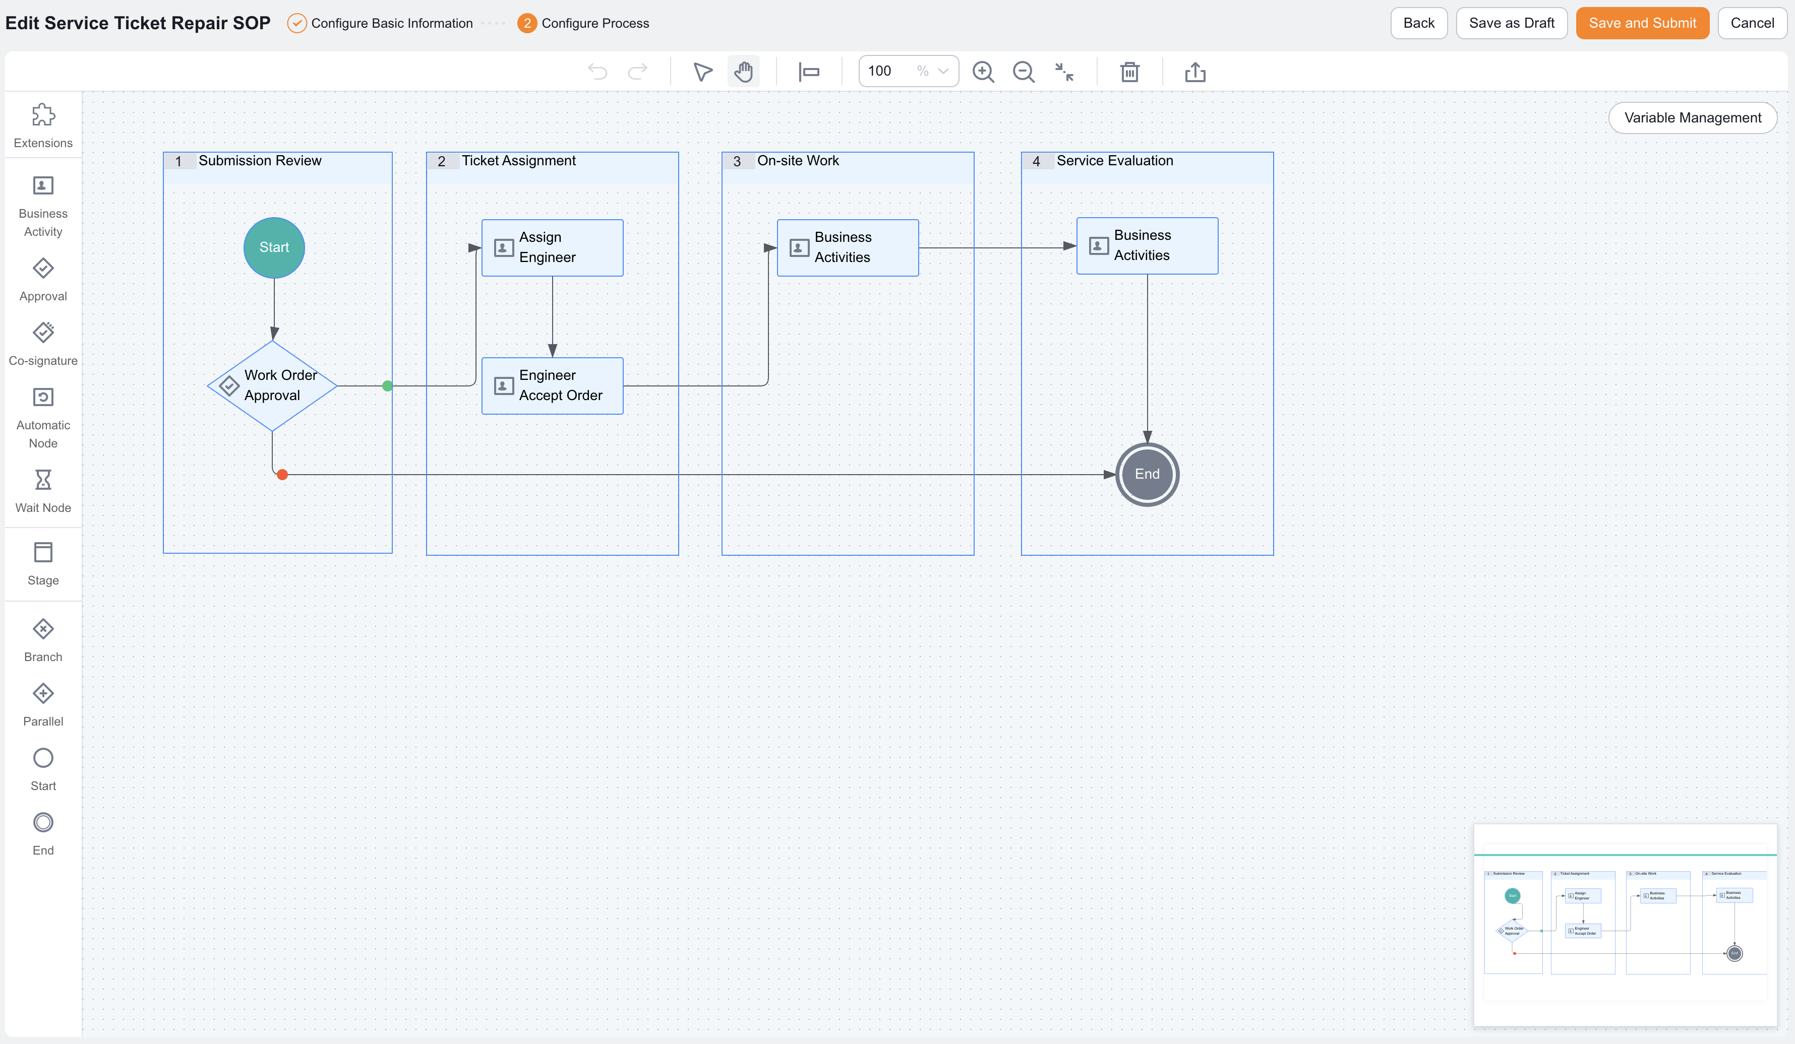1795x1044 pixels.
Task: Pick the Wait Node hourglass icon
Action: pyautogui.click(x=43, y=480)
